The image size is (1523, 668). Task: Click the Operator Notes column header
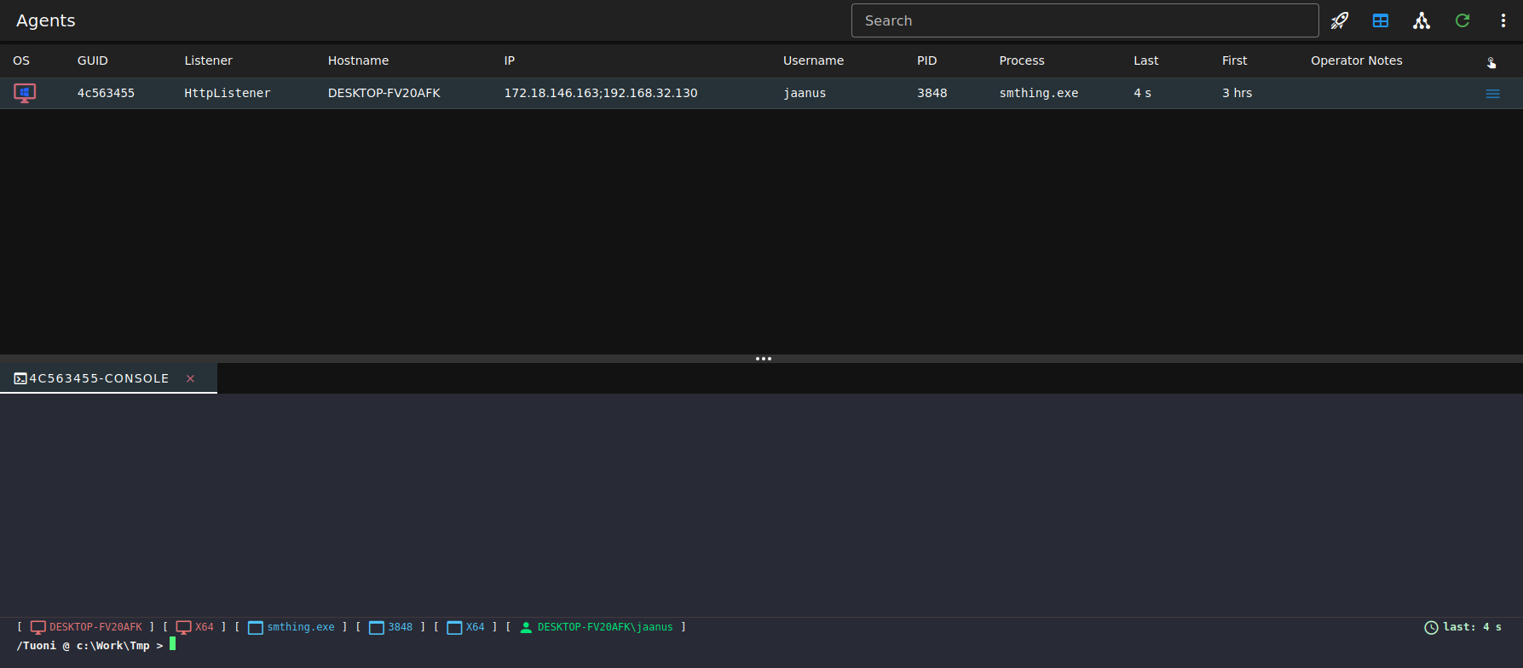[1357, 60]
